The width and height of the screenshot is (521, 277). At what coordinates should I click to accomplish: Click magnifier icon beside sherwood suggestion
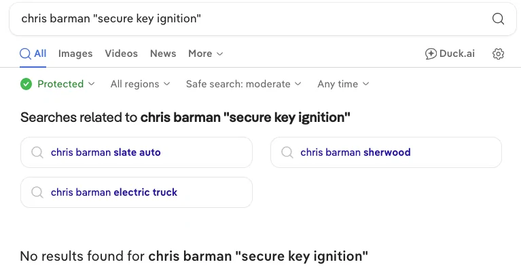pyautogui.click(x=287, y=152)
